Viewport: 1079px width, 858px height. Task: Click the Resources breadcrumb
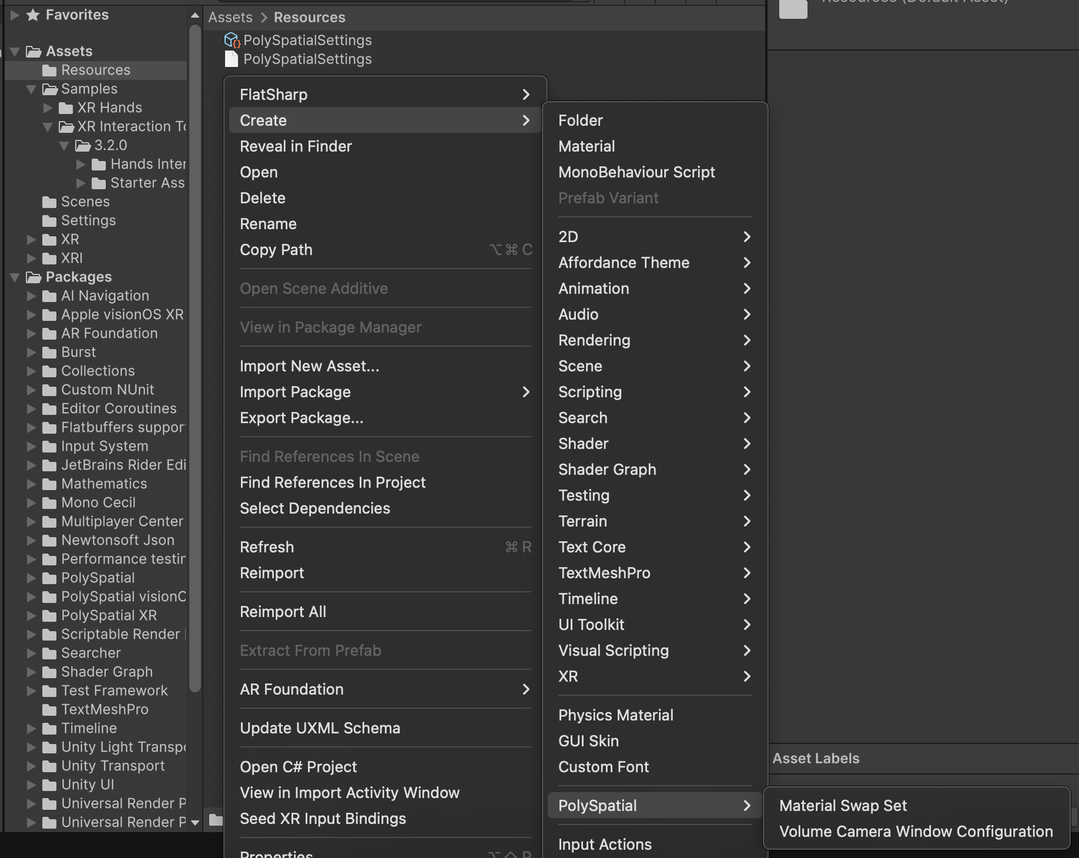(x=310, y=18)
